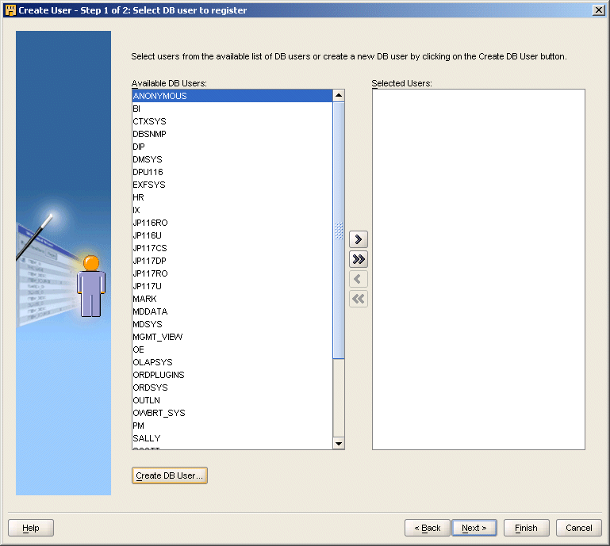The image size is (610, 546).
Task: Open the Create DB User dialog
Action: click(x=170, y=475)
